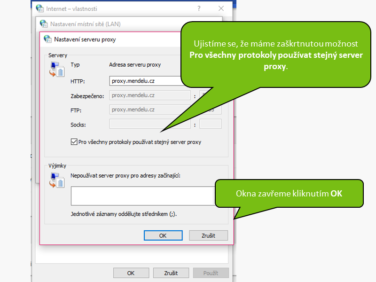The width and height of the screenshot is (376, 282).
Task: Toggle 'Pro všechny protokoly používat stejný server proxy'
Action: 74,141
